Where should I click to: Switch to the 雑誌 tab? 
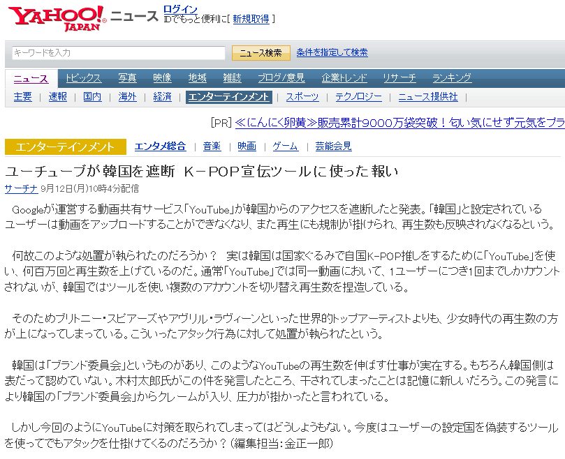(x=232, y=77)
